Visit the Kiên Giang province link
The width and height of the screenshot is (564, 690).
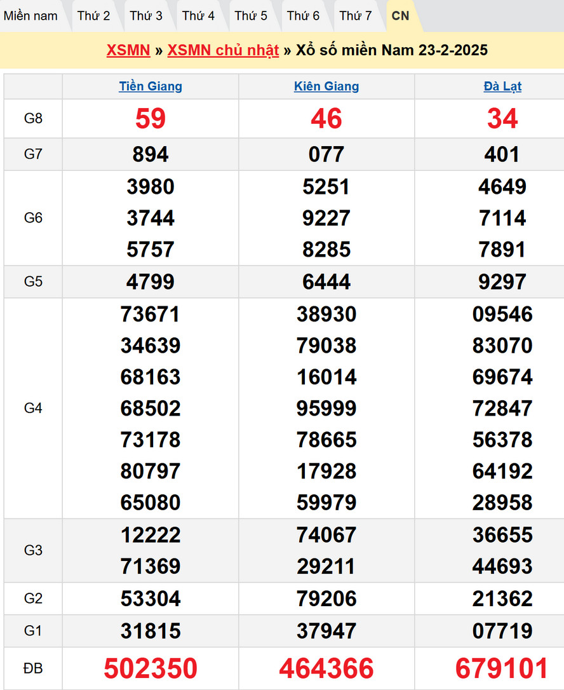[326, 86]
